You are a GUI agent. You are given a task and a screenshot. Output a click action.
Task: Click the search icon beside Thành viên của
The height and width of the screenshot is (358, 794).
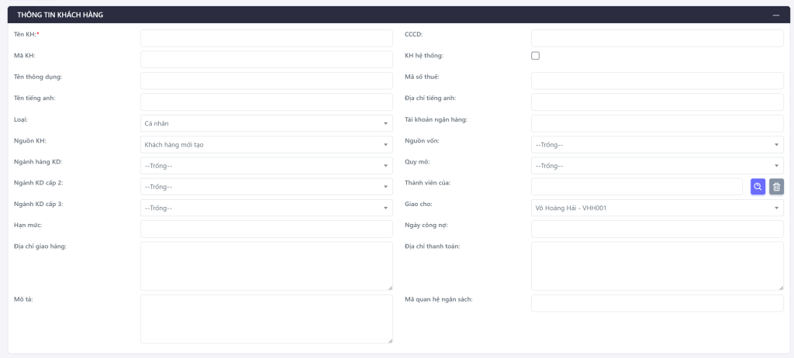pos(758,187)
